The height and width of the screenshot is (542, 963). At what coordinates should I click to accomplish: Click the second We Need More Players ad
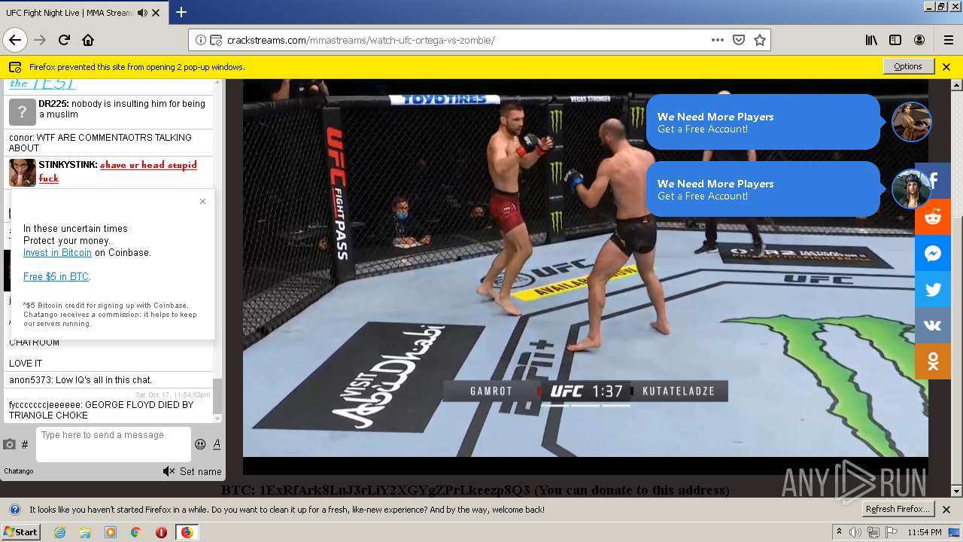coord(762,189)
